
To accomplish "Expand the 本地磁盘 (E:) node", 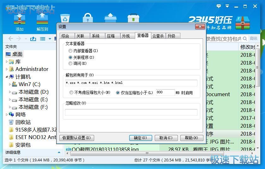I will tap(10, 100).
